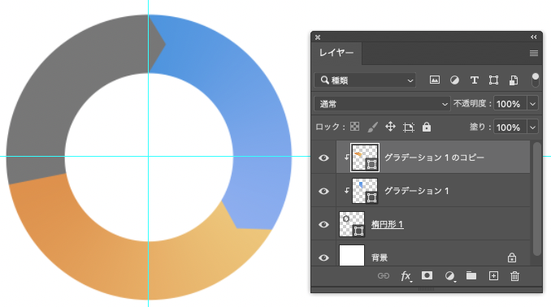Close the Layers panel with X
Image resolution: width=551 pixels, height=307 pixels.
tap(318, 37)
